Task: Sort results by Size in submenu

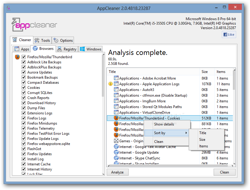Action: point(202,140)
